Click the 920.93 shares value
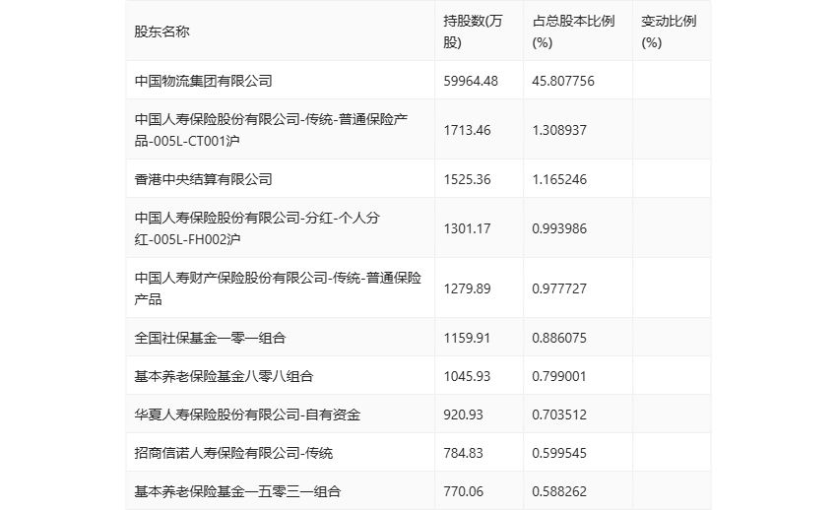Image resolution: width=837 pixels, height=510 pixels. [464, 414]
